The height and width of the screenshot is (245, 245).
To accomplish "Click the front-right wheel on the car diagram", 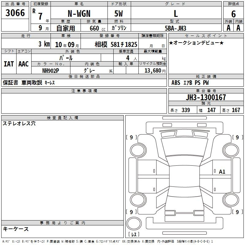I will pos(230,150).
